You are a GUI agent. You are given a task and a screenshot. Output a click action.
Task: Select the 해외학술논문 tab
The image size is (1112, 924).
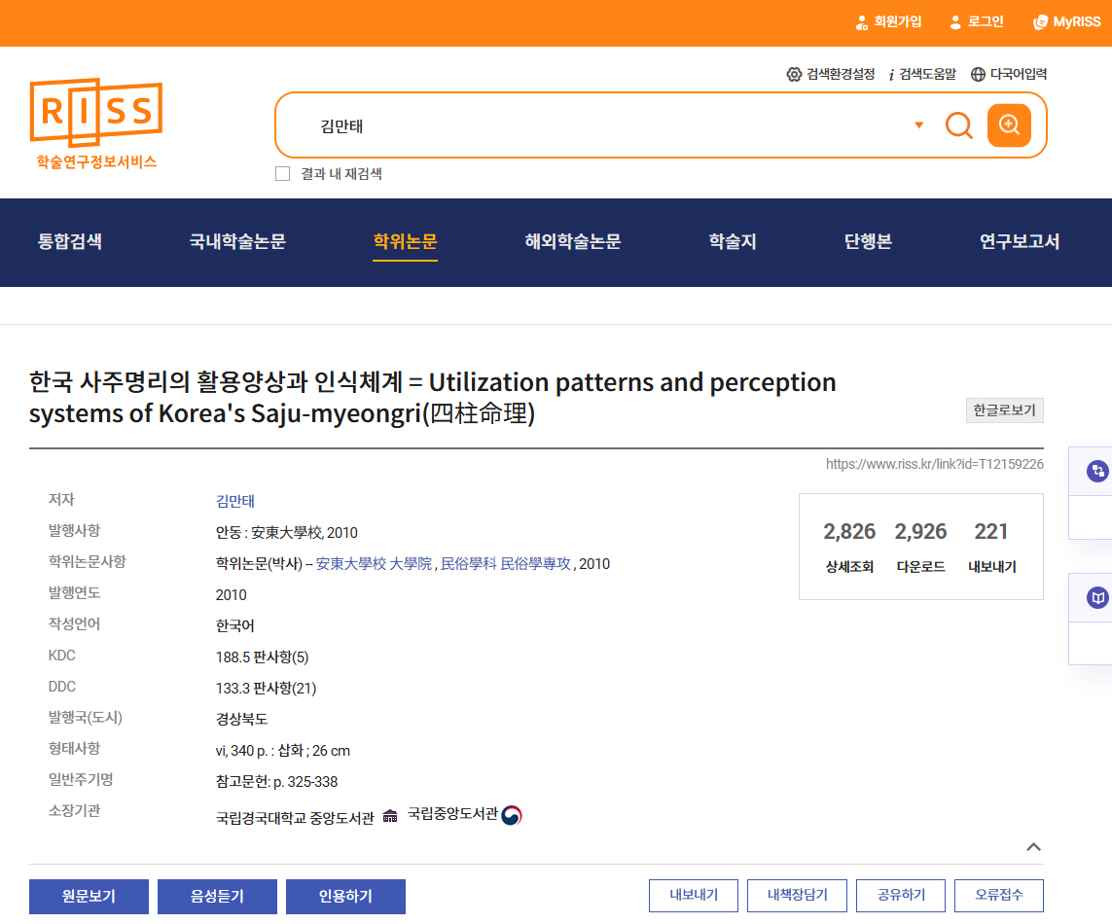[x=572, y=242]
